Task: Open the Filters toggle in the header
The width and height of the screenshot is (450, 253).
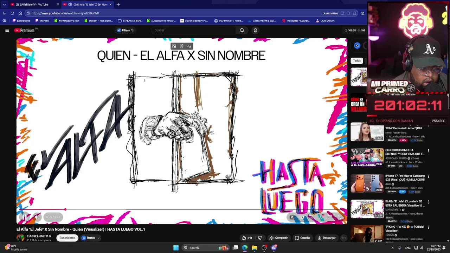Action: click(126, 30)
